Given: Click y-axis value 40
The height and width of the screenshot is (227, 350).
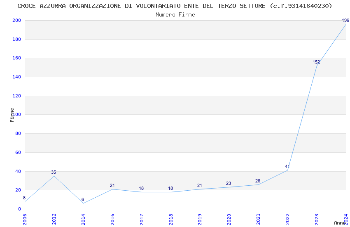Looking at the screenshot, I should 18,172.
